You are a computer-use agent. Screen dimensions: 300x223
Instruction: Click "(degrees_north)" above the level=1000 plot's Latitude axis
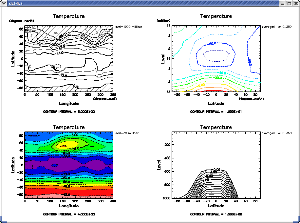[x=21, y=21]
